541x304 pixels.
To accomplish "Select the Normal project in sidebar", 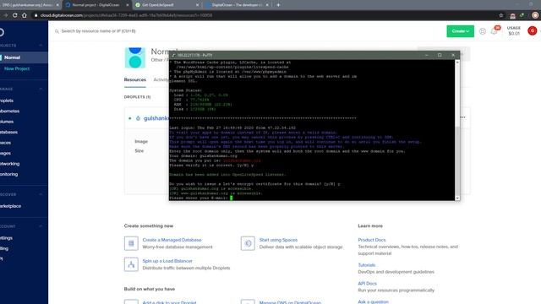I will (24, 57).
